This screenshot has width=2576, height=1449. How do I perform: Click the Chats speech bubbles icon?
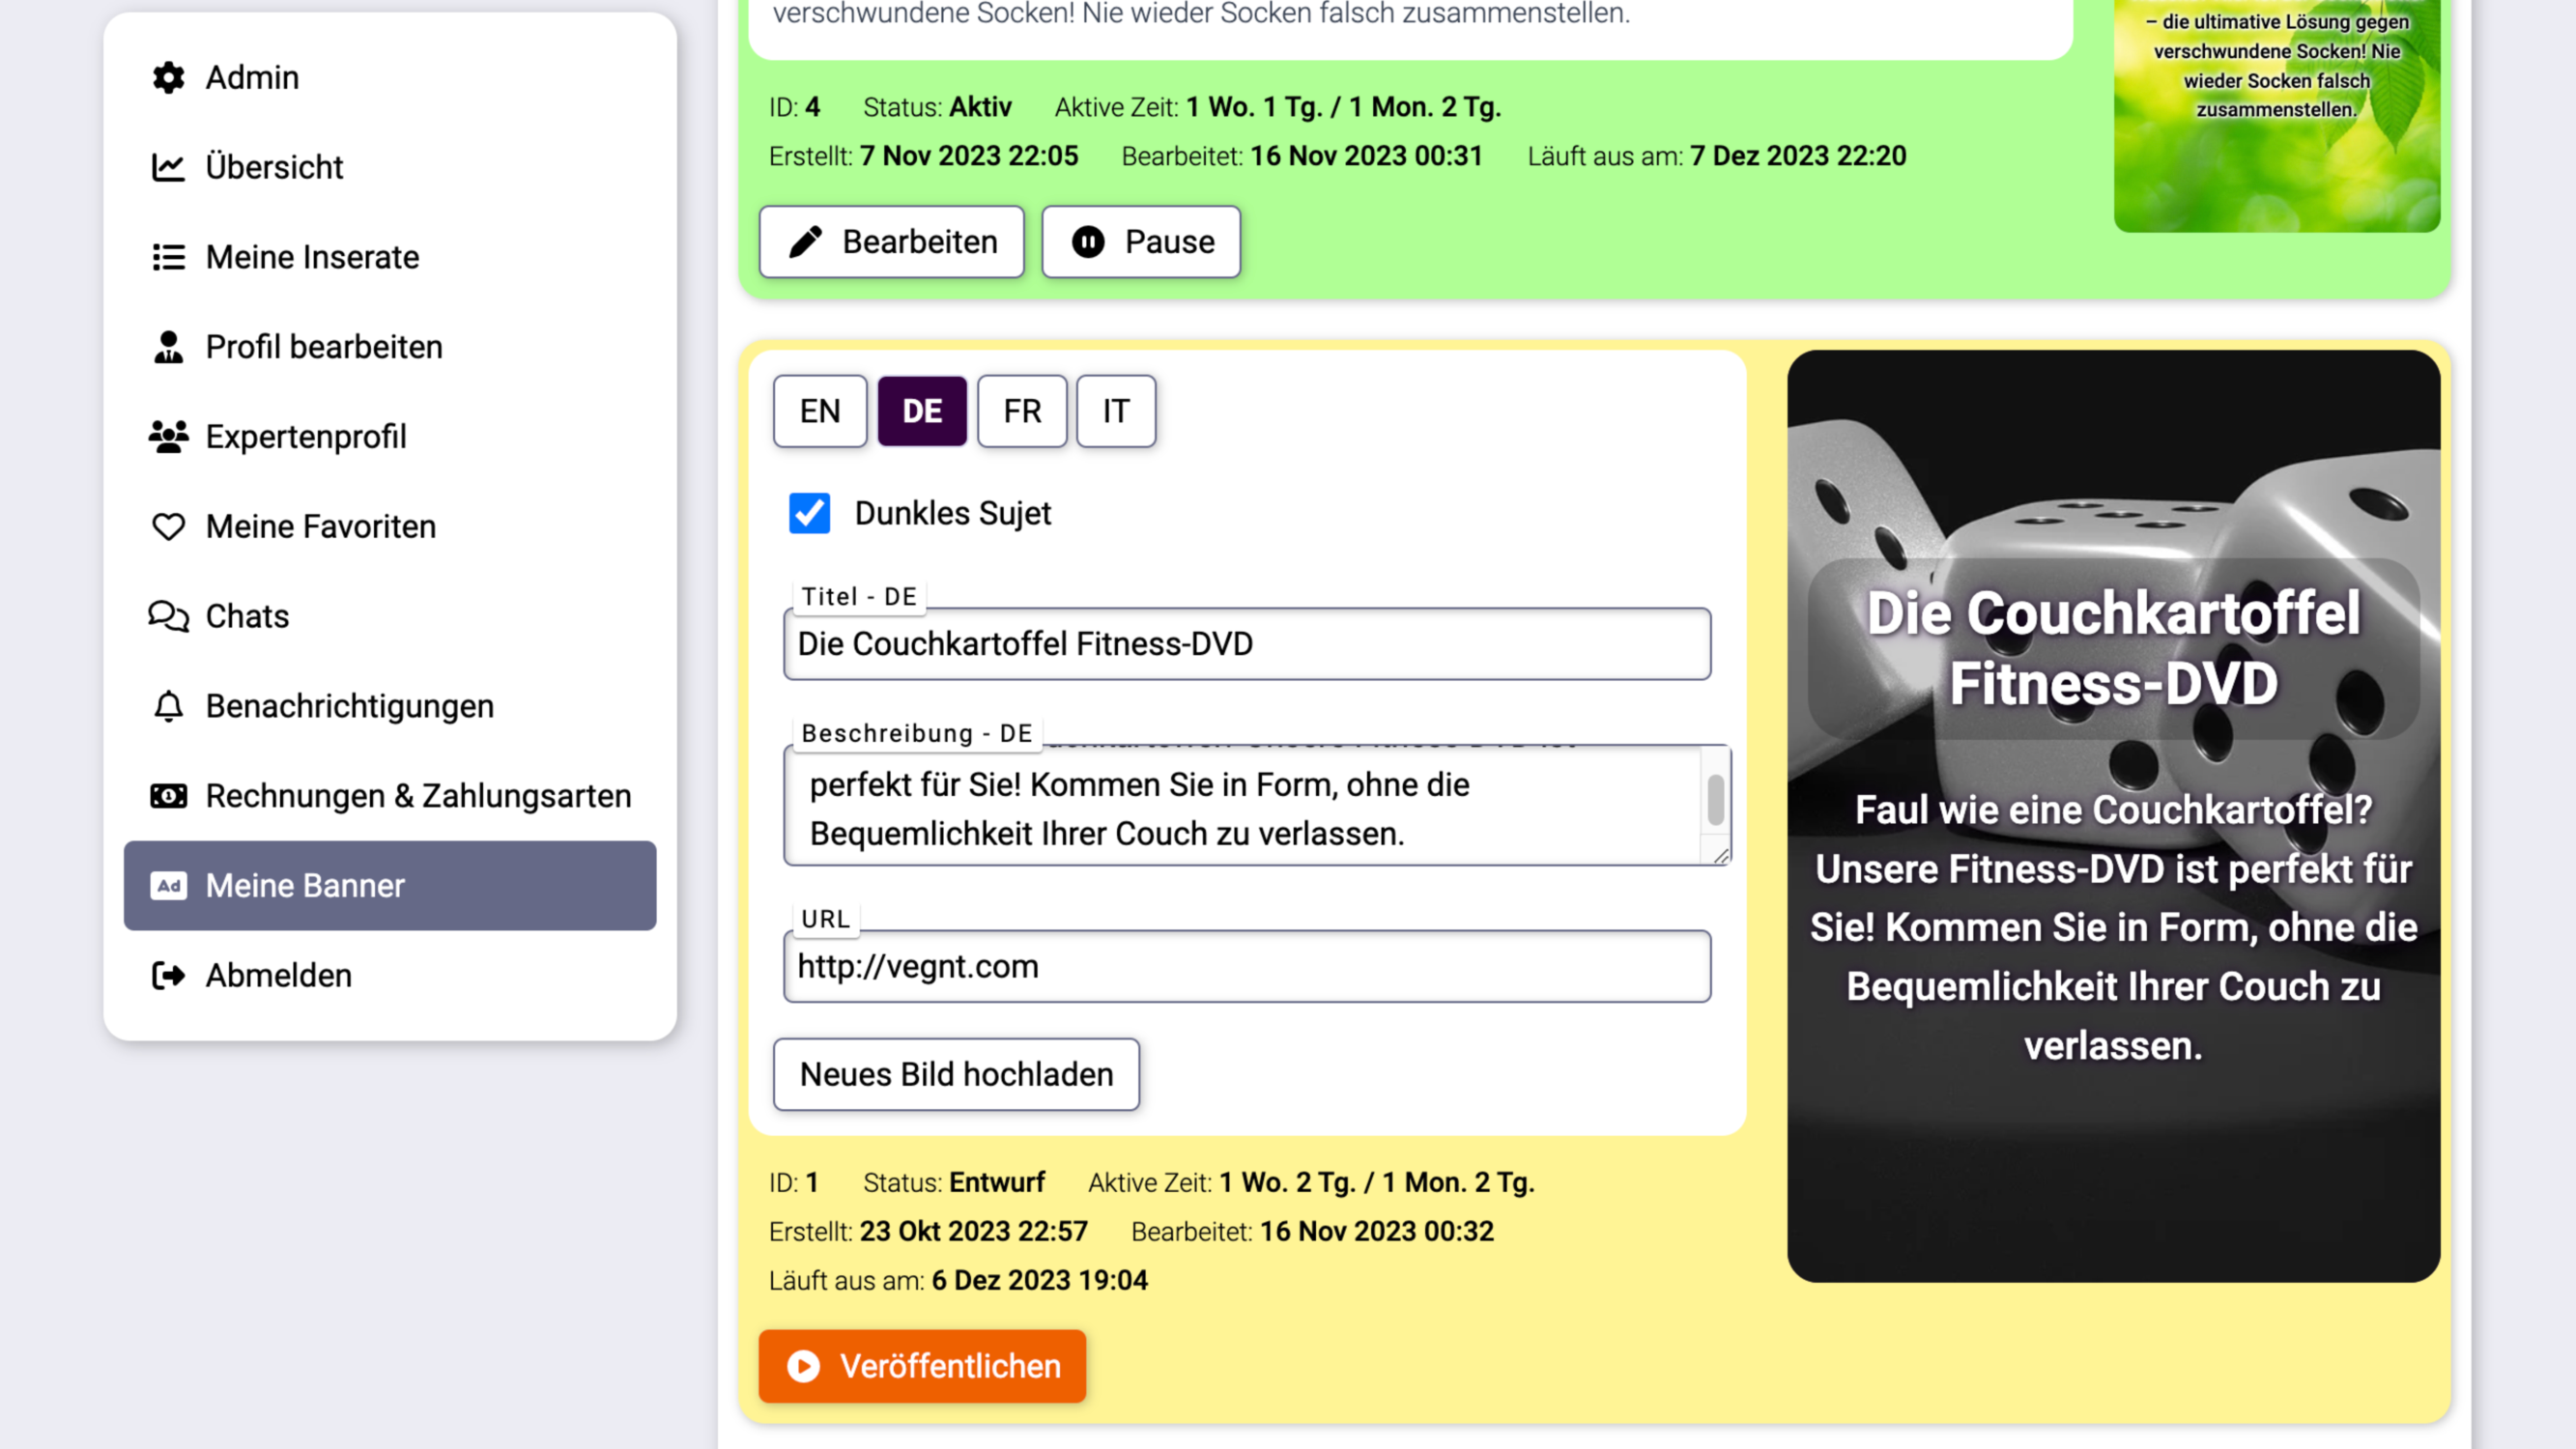168,616
